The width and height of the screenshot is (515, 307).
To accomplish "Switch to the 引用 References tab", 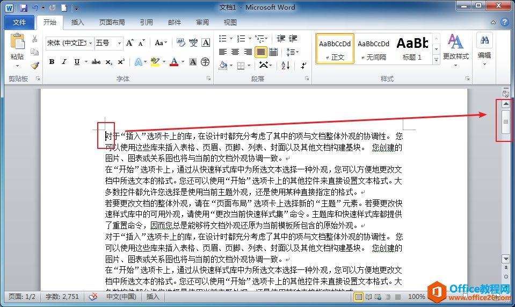I will (x=147, y=23).
